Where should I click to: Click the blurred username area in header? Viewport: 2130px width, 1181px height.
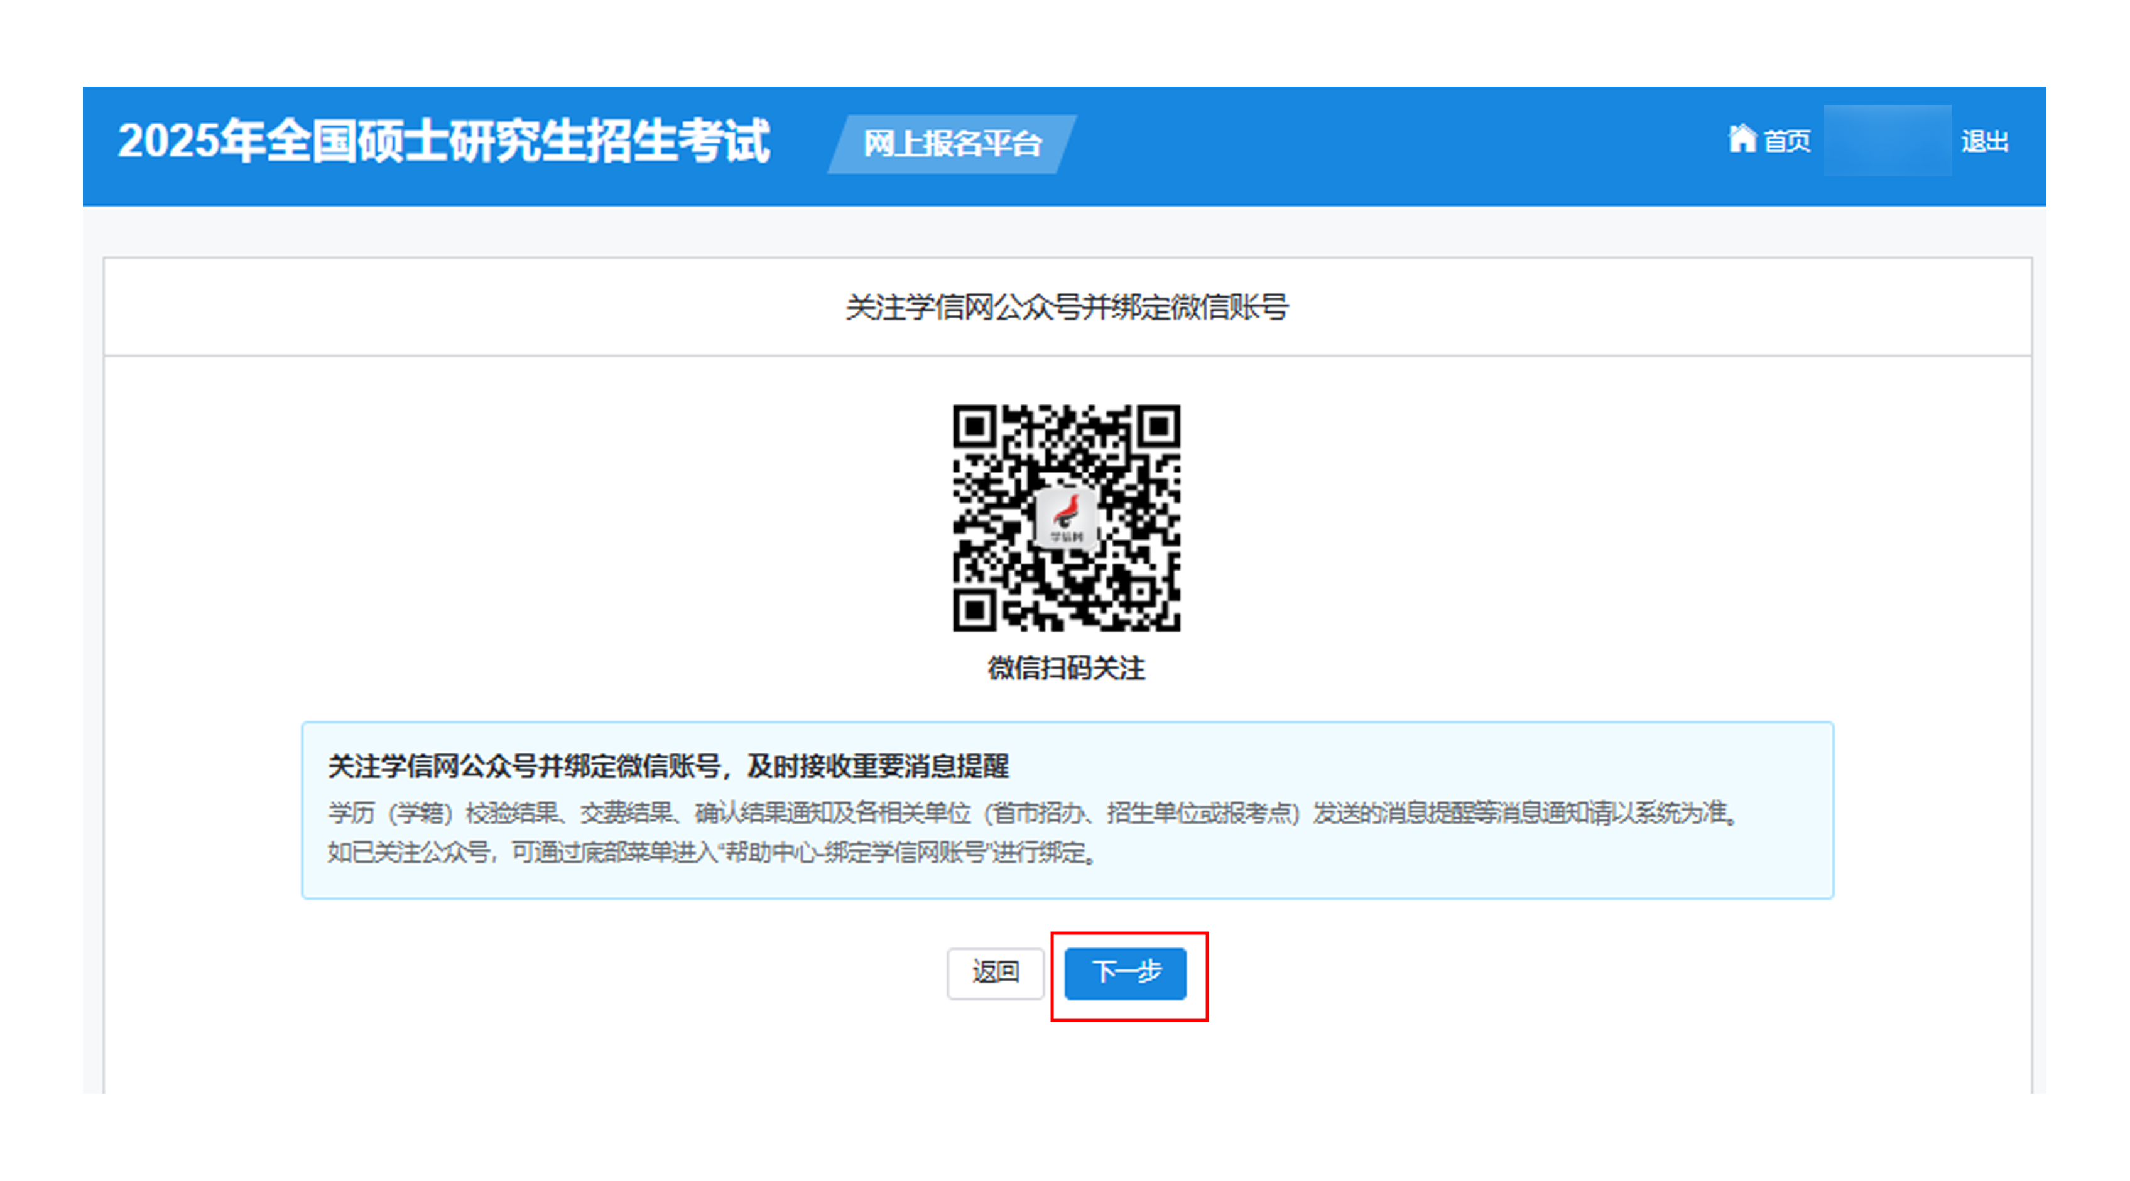point(1888,141)
